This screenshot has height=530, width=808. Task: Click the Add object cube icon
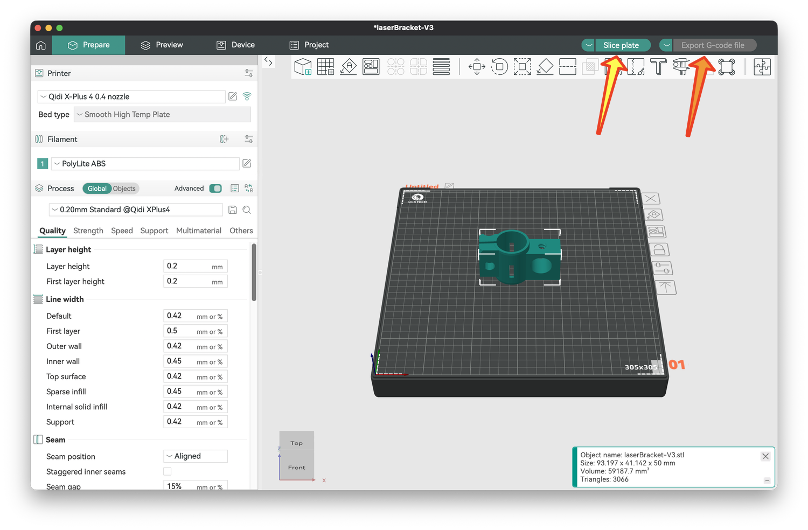pos(303,67)
